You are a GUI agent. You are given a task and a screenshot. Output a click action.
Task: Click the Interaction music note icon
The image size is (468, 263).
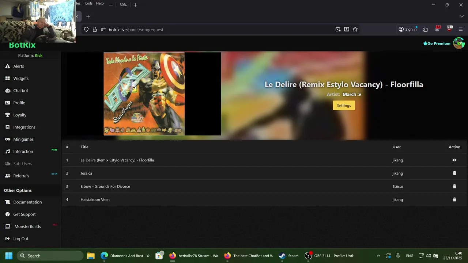pos(7,151)
